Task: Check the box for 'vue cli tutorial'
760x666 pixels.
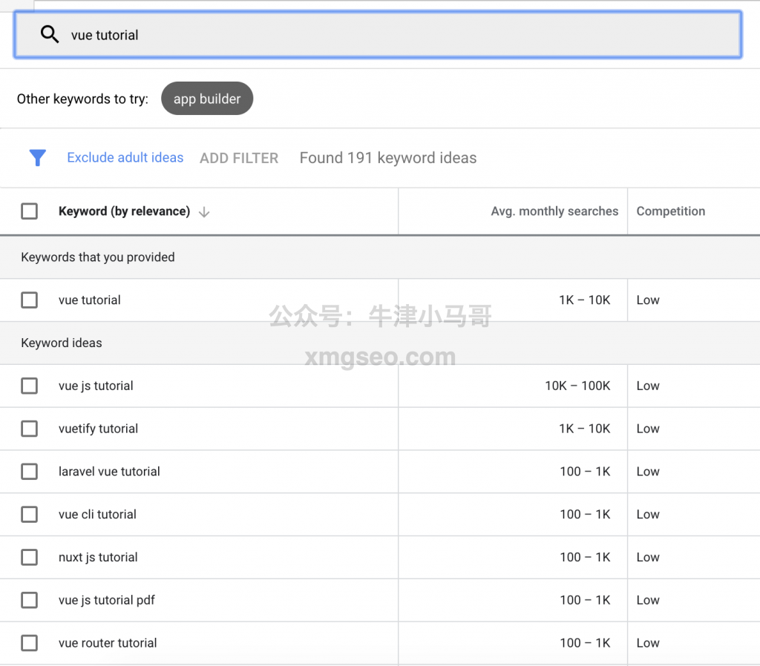Action: click(29, 514)
